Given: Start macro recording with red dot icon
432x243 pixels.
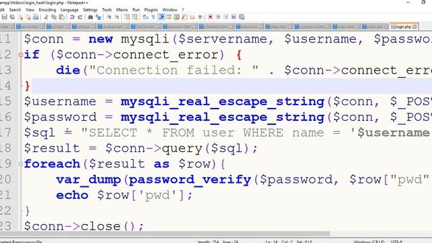Looking at the screenshot, I should 210,17.
